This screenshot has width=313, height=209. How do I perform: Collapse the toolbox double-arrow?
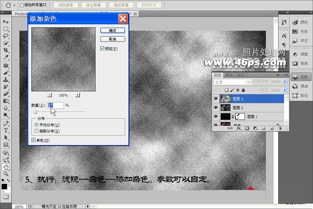coord(2,13)
